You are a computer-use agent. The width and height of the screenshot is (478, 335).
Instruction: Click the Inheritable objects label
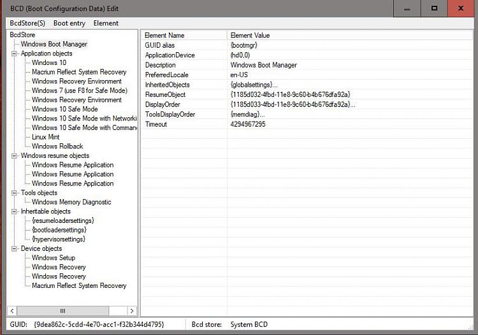click(x=45, y=211)
